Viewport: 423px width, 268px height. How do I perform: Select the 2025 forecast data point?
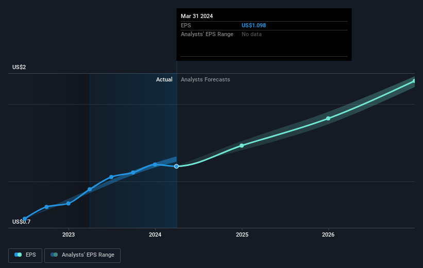pos(242,146)
